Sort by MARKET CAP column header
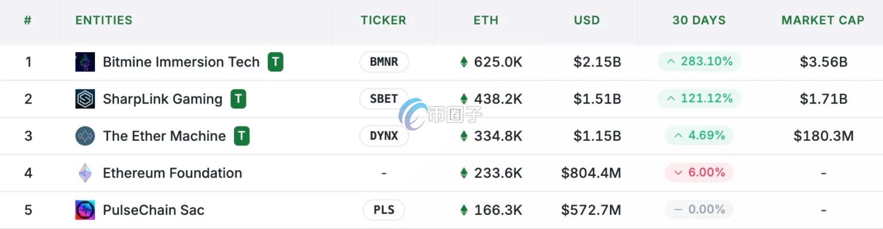Screen dimensions: 883x229 click(823, 20)
